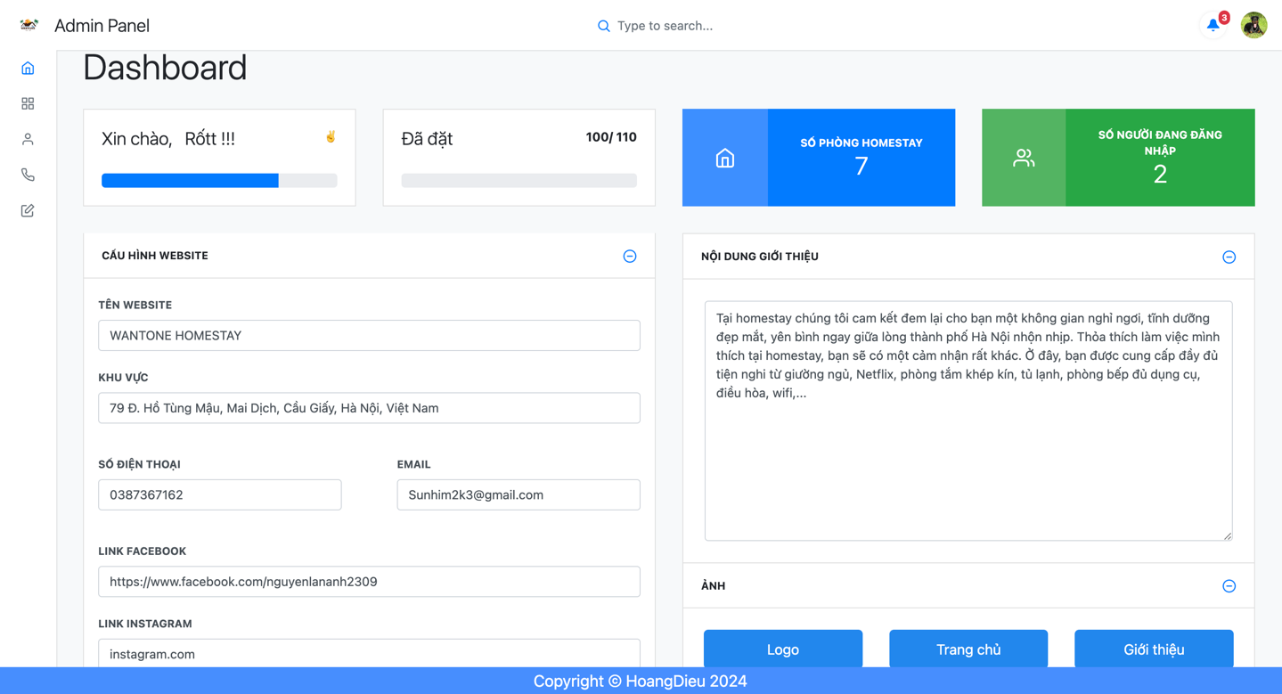This screenshot has height=694, width=1282.
Task: Click the search magnifier icon
Action: (603, 26)
